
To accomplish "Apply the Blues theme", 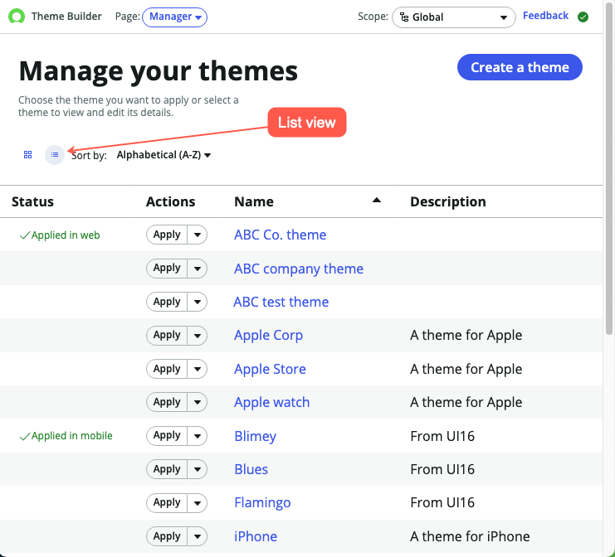I will (x=167, y=469).
